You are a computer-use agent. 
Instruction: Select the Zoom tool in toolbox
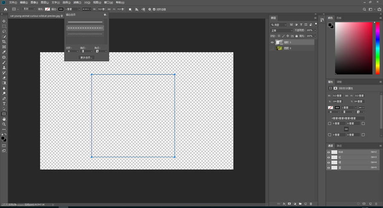pos(4,124)
